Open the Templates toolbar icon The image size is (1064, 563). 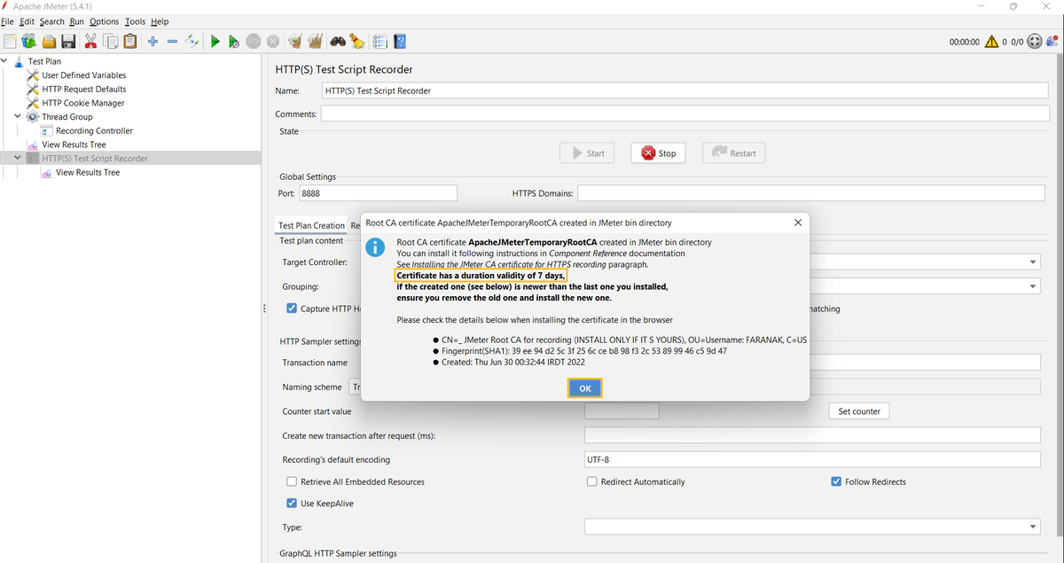point(28,41)
